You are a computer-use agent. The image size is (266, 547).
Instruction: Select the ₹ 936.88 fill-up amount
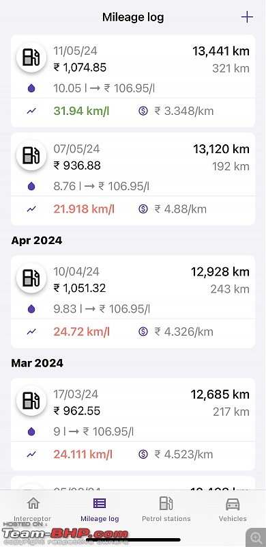coord(77,165)
